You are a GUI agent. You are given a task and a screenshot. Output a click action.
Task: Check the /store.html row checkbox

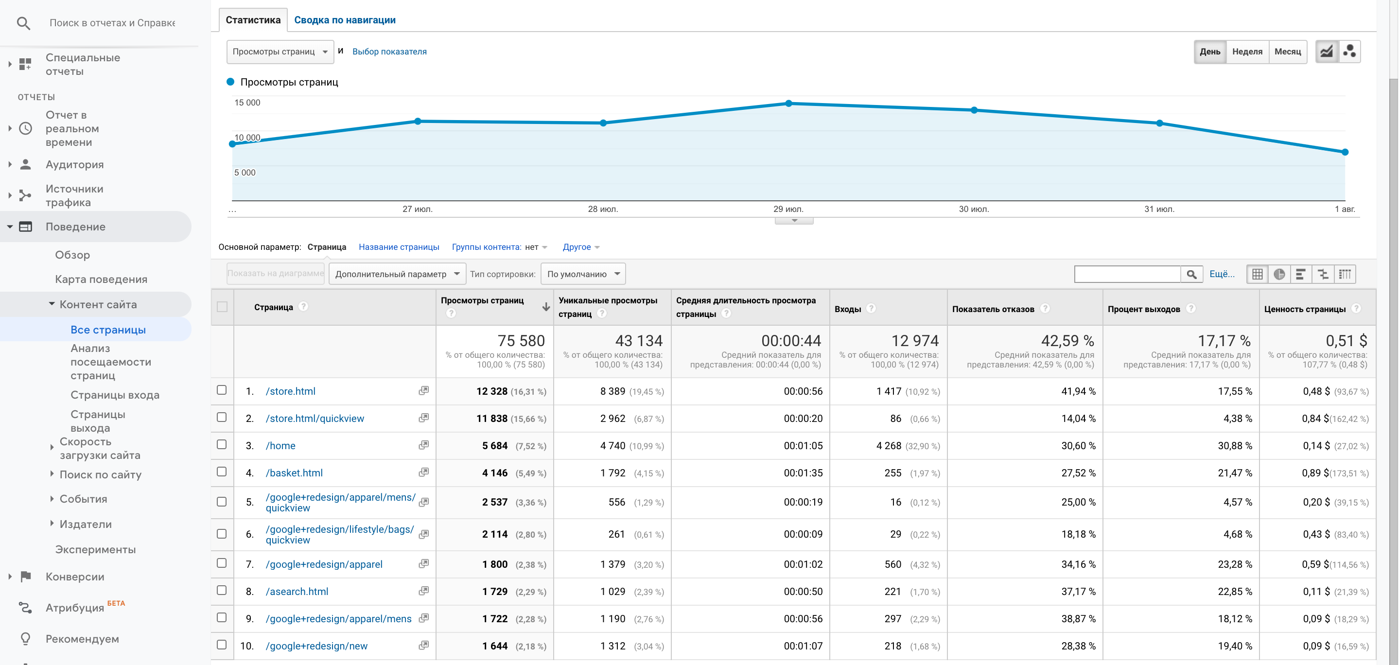tap(222, 390)
